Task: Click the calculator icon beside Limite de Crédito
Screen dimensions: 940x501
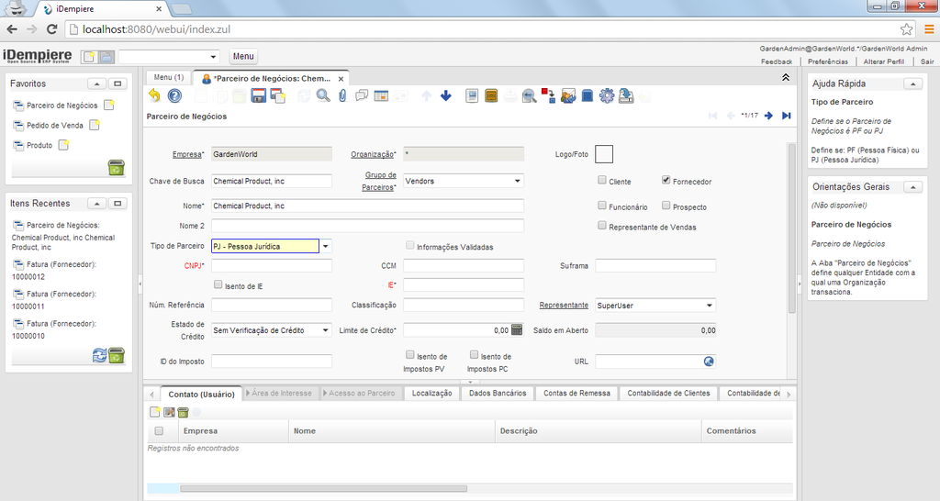Action: [x=517, y=329]
